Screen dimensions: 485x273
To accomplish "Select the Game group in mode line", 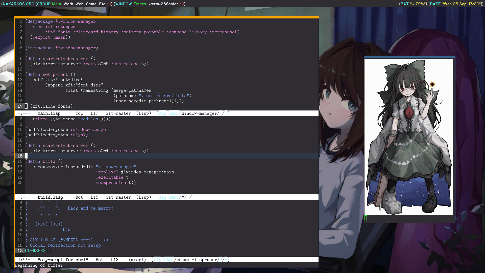I will pos(91,4).
